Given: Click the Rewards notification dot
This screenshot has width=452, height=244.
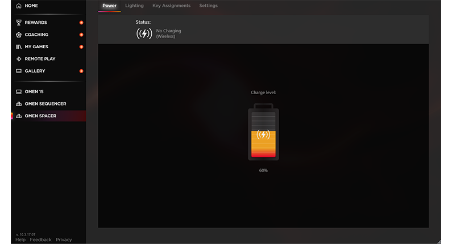Looking at the screenshot, I should click(81, 23).
